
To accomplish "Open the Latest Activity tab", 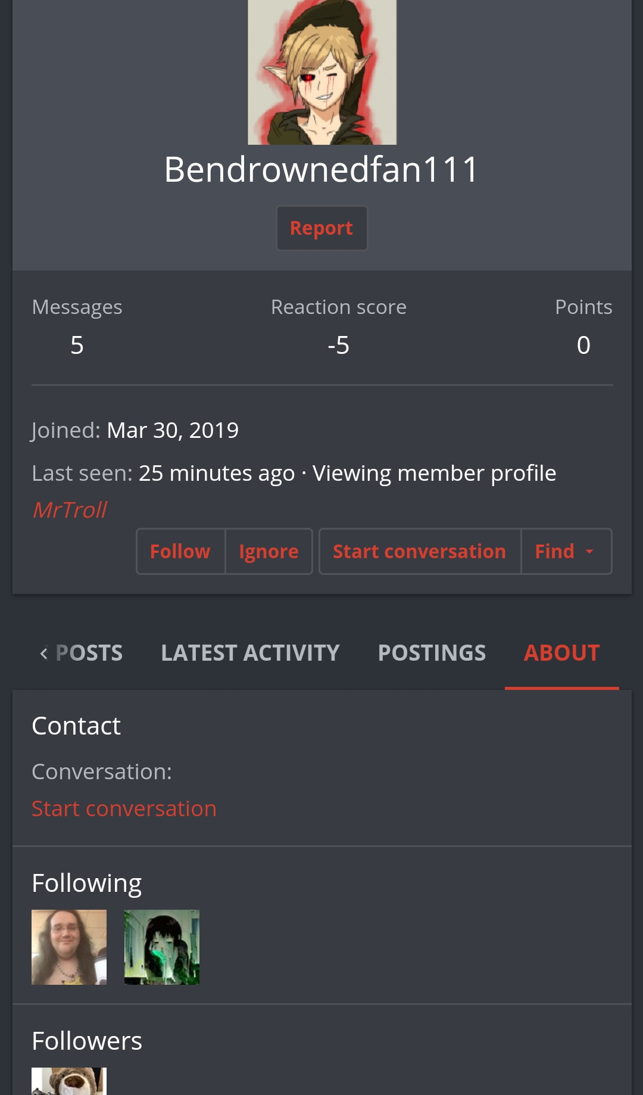I will tap(250, 653).
